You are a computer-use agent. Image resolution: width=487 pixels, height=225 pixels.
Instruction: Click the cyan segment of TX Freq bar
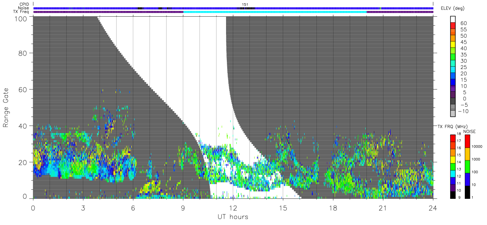[275, 12]
